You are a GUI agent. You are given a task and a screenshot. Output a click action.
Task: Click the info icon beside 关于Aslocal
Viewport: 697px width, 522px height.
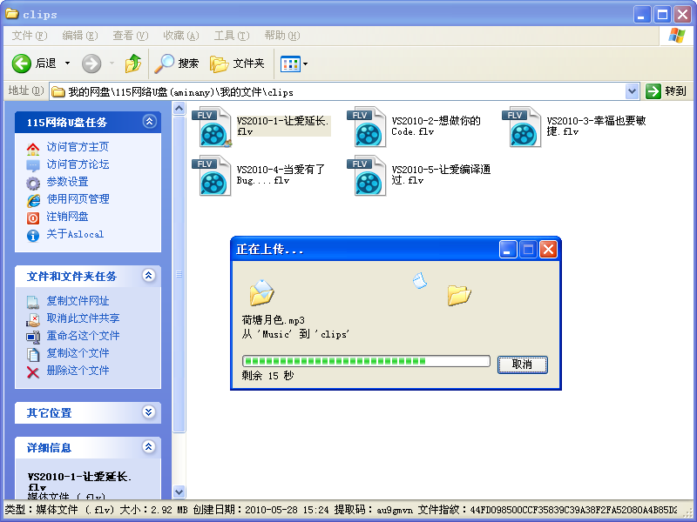coord(33,235)
